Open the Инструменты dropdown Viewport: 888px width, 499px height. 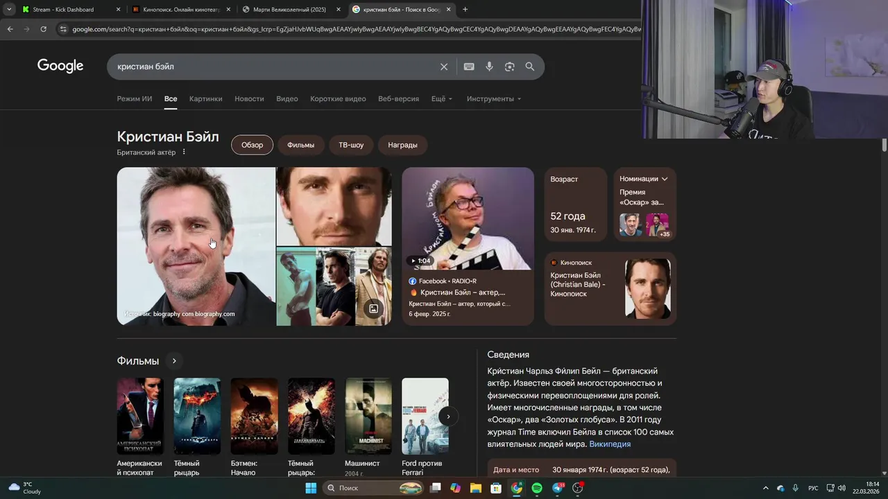point(494,98)
